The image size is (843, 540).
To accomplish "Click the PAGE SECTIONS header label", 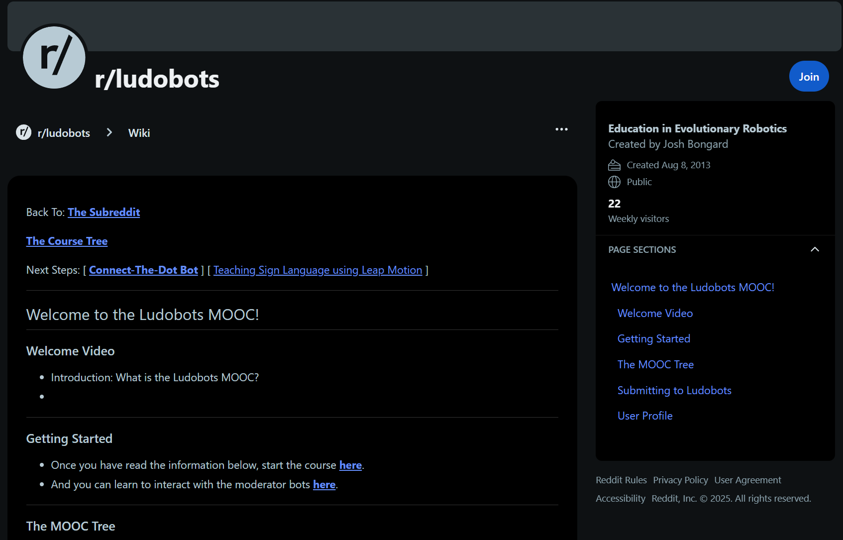I will 642,250.
